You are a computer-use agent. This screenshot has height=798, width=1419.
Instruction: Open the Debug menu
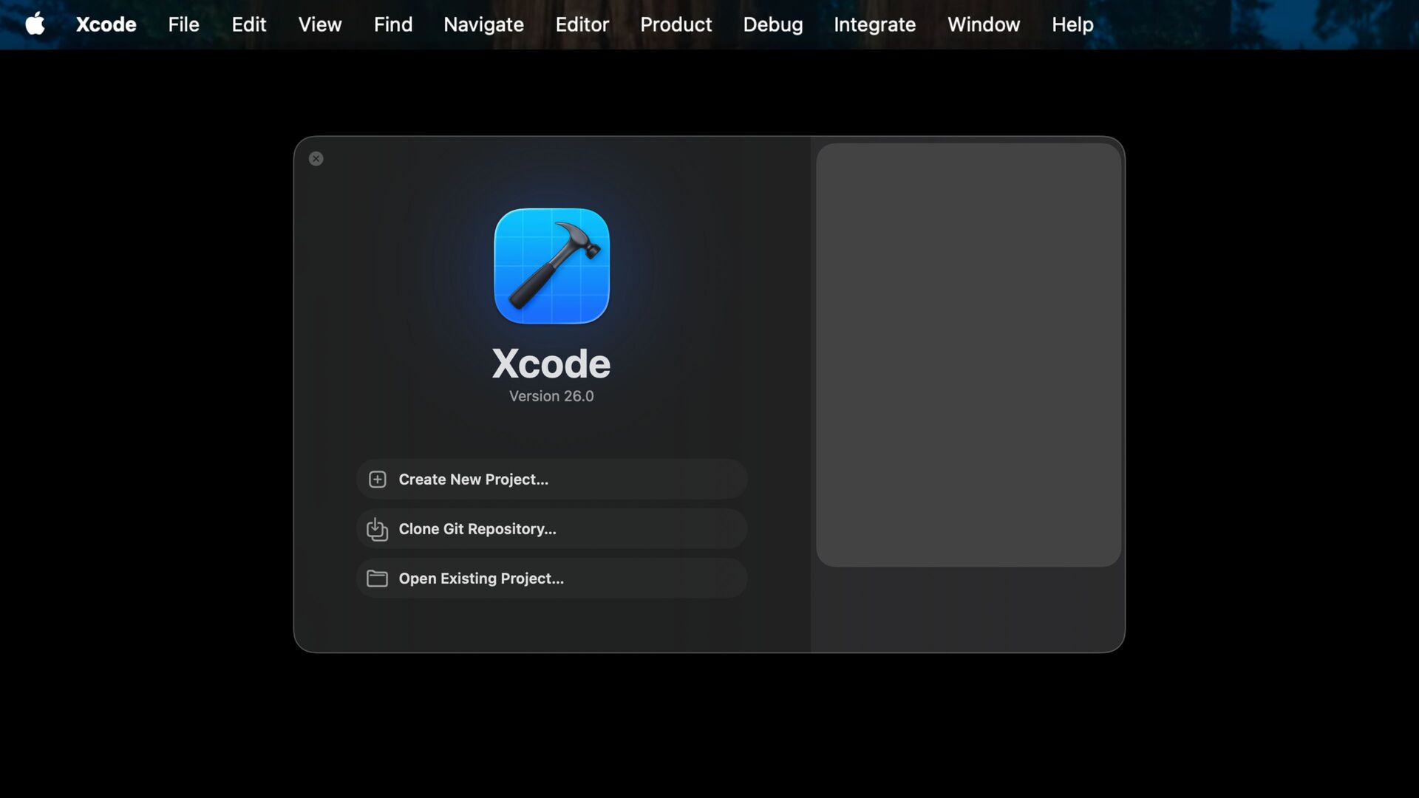[772, 24]
